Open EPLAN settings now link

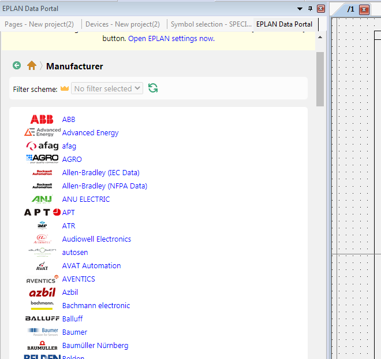[171, 39]
